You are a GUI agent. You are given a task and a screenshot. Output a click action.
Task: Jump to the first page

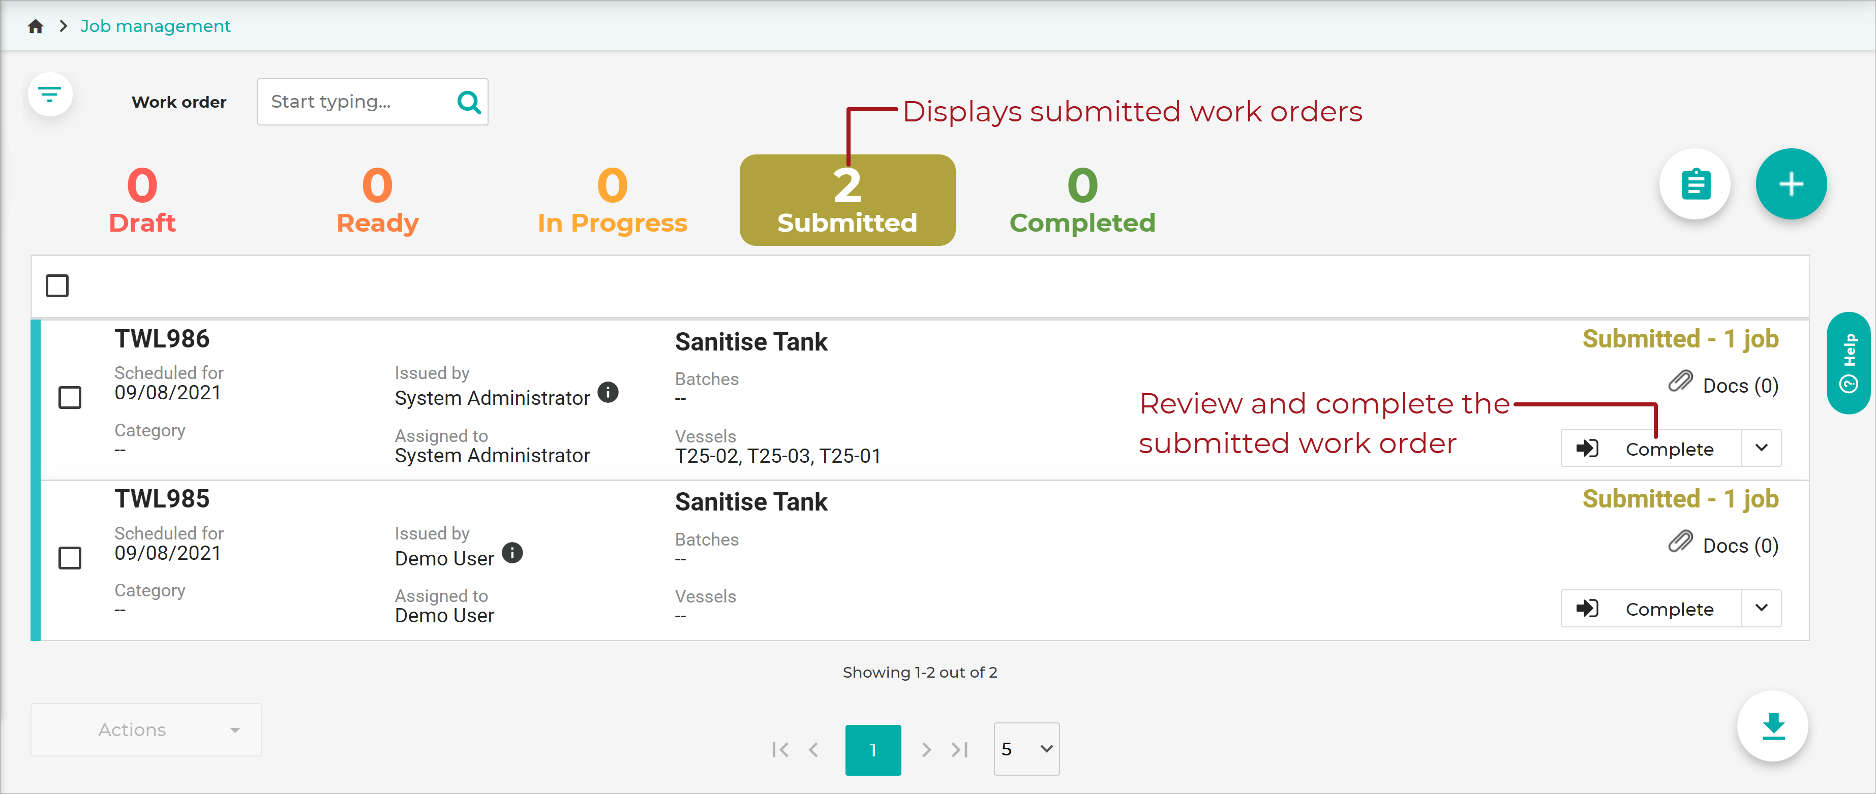pos(780,750)
